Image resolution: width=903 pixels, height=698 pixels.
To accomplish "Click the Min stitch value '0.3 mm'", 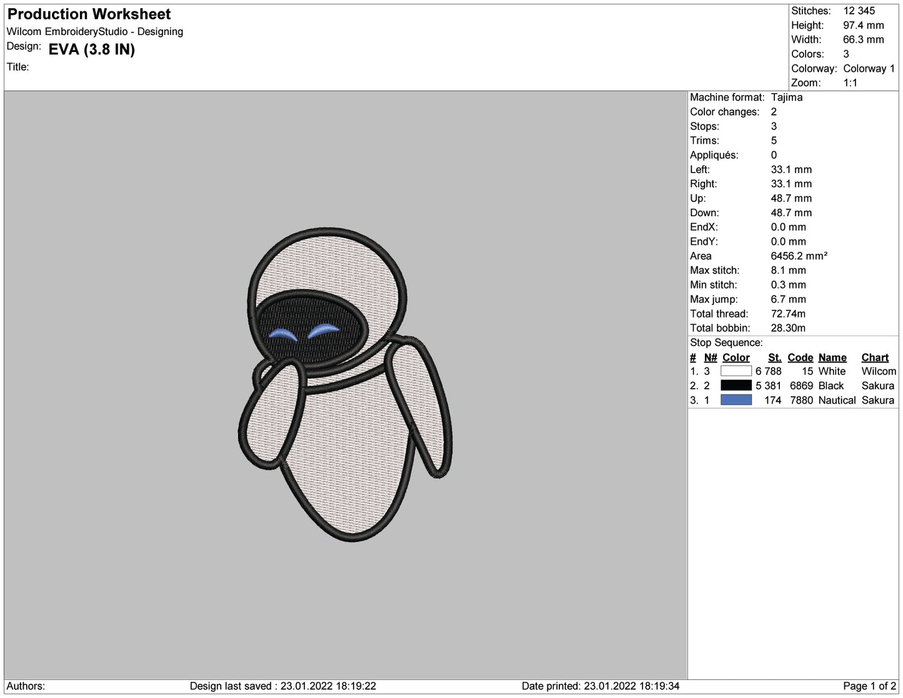I will (788, 284).
